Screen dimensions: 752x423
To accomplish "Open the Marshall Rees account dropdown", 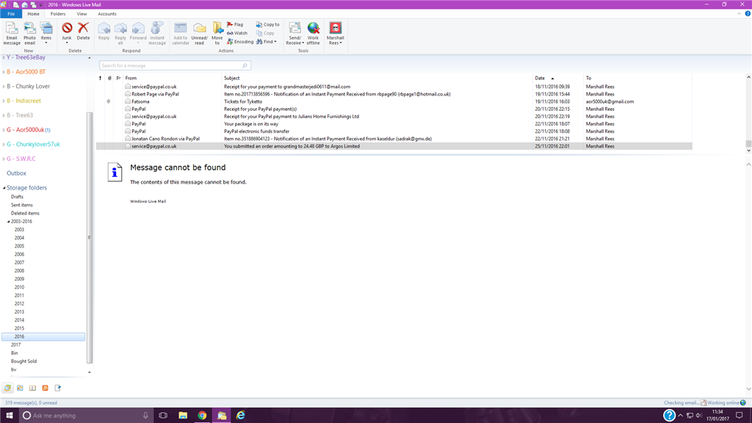I will point(335,34).
